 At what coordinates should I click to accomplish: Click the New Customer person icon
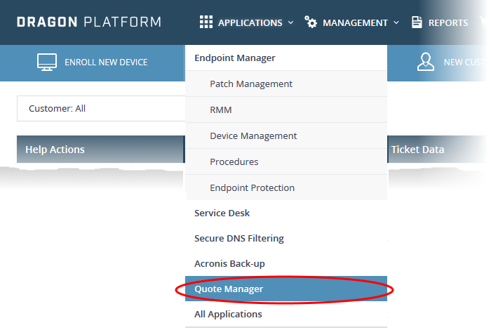pos(426,62)
